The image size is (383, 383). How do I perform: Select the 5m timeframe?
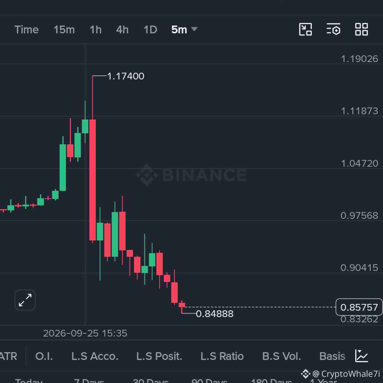[x=179, y=29]
